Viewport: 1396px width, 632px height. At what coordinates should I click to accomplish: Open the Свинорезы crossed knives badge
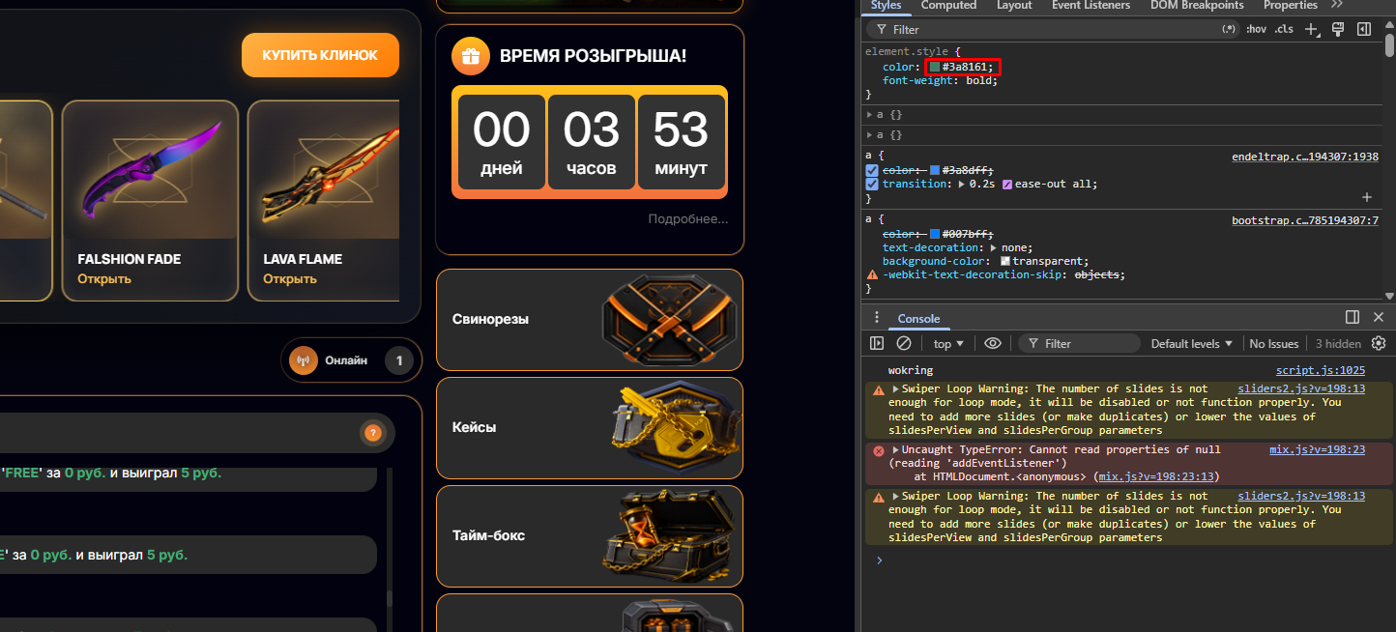point(670,319)
